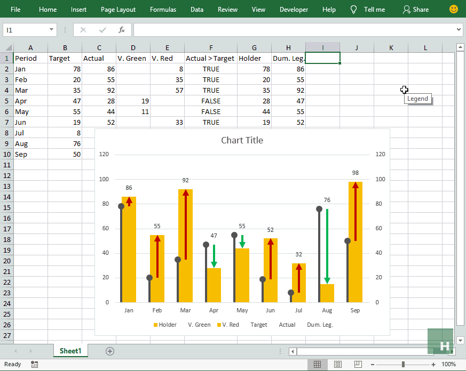Screen dimensions: 466x371
Task: Click the Actual > Target header cell
Action: (211, 58)
